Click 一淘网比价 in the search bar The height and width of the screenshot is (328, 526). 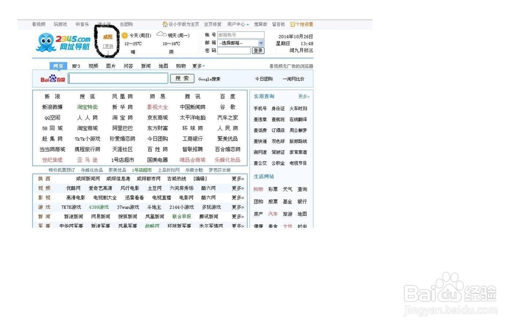[x=293, y=79]
